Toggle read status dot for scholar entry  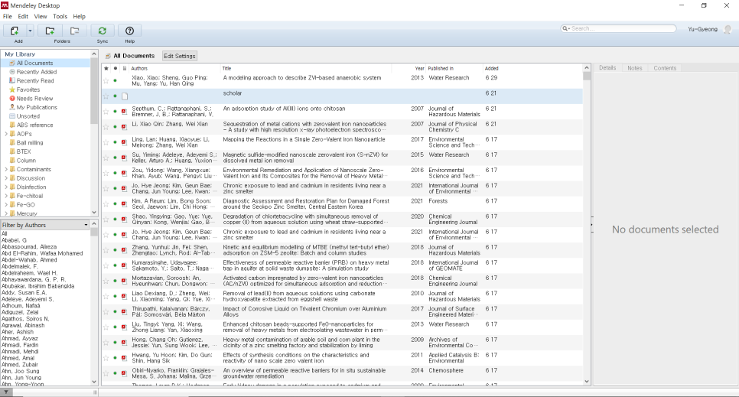115,96
